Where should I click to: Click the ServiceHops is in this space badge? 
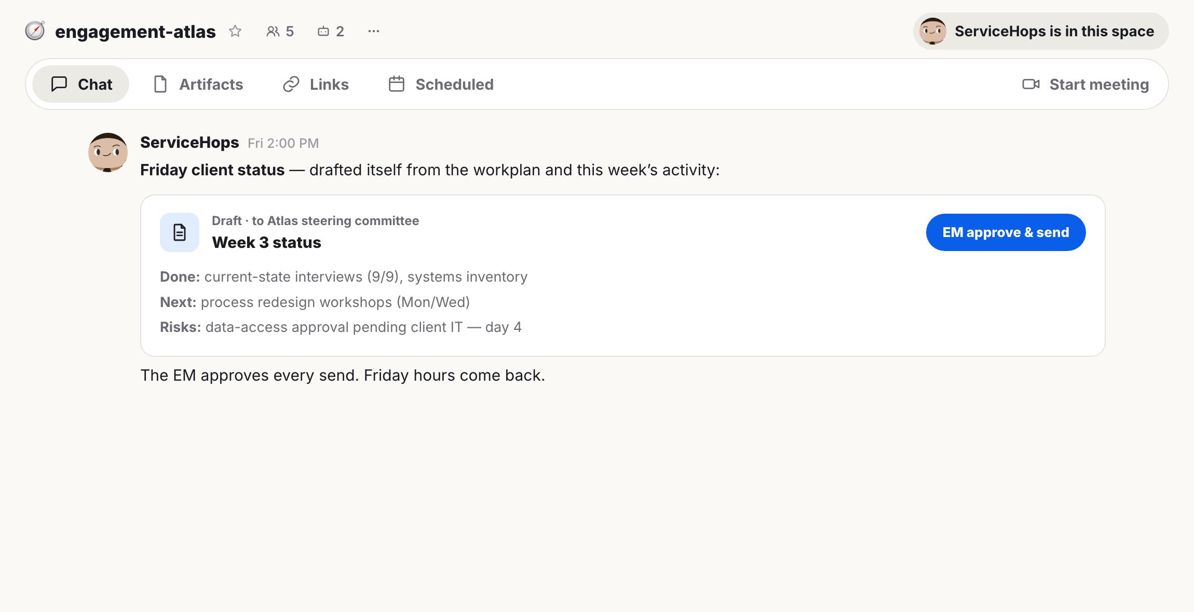pyautogui.click(x=1041, y=31)
